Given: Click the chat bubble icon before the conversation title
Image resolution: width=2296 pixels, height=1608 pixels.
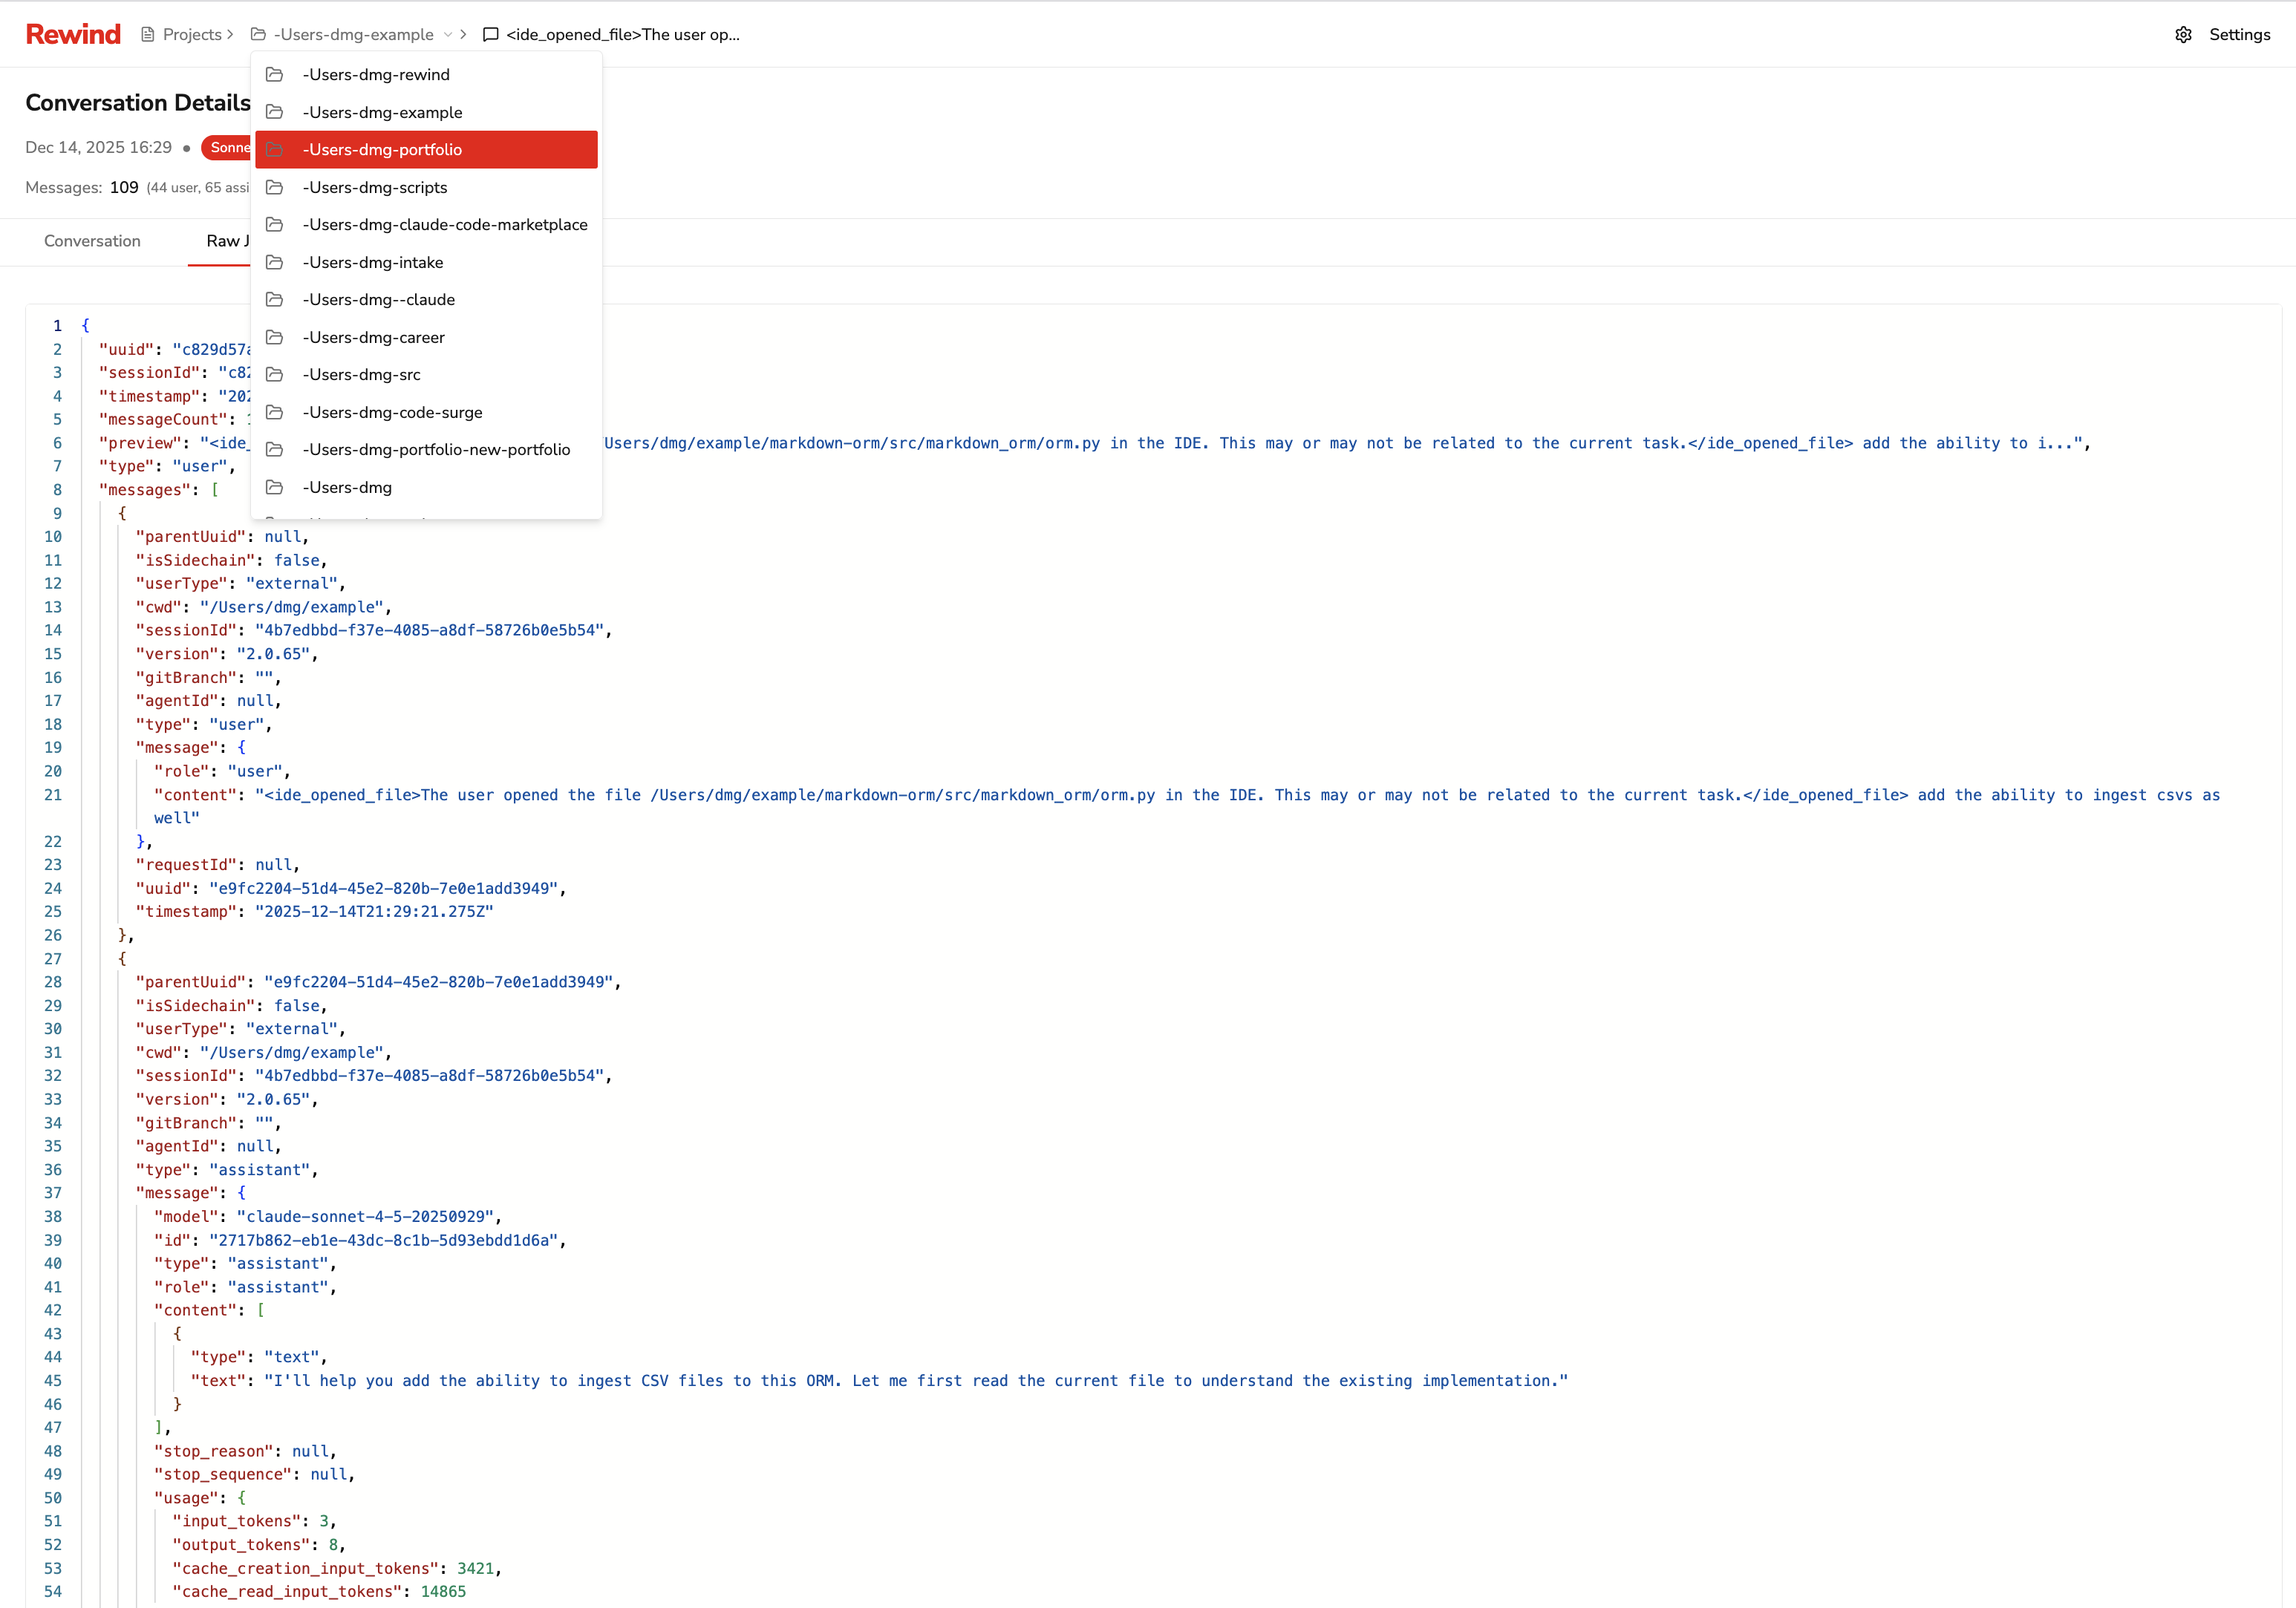Looking at the screenshot, I should tap(490, 34).
